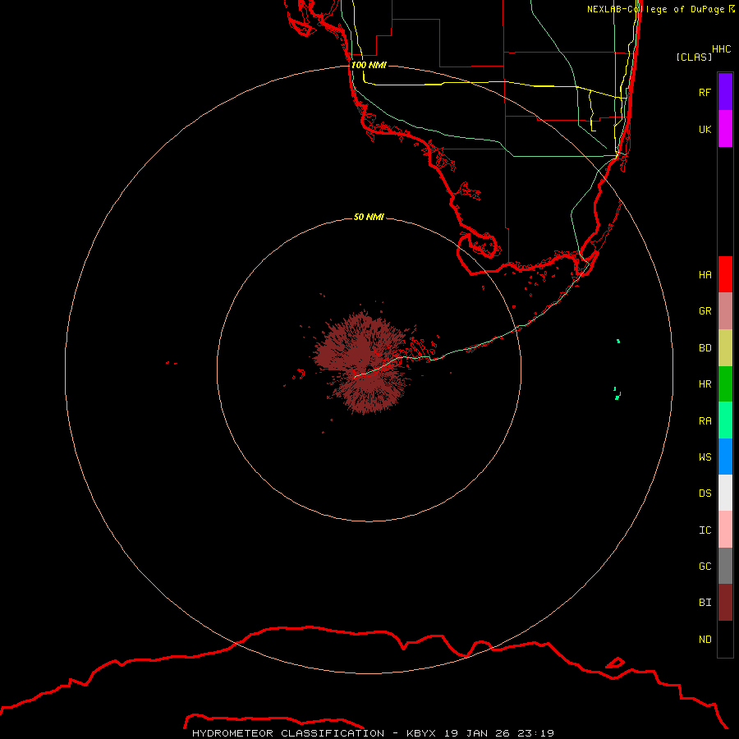This screenshot has height=739, width=739.
Task: Click the IC legend label
Action: click(x=705, y=530)
